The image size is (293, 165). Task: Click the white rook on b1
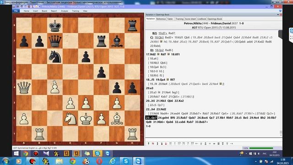(x=39, y=134)
